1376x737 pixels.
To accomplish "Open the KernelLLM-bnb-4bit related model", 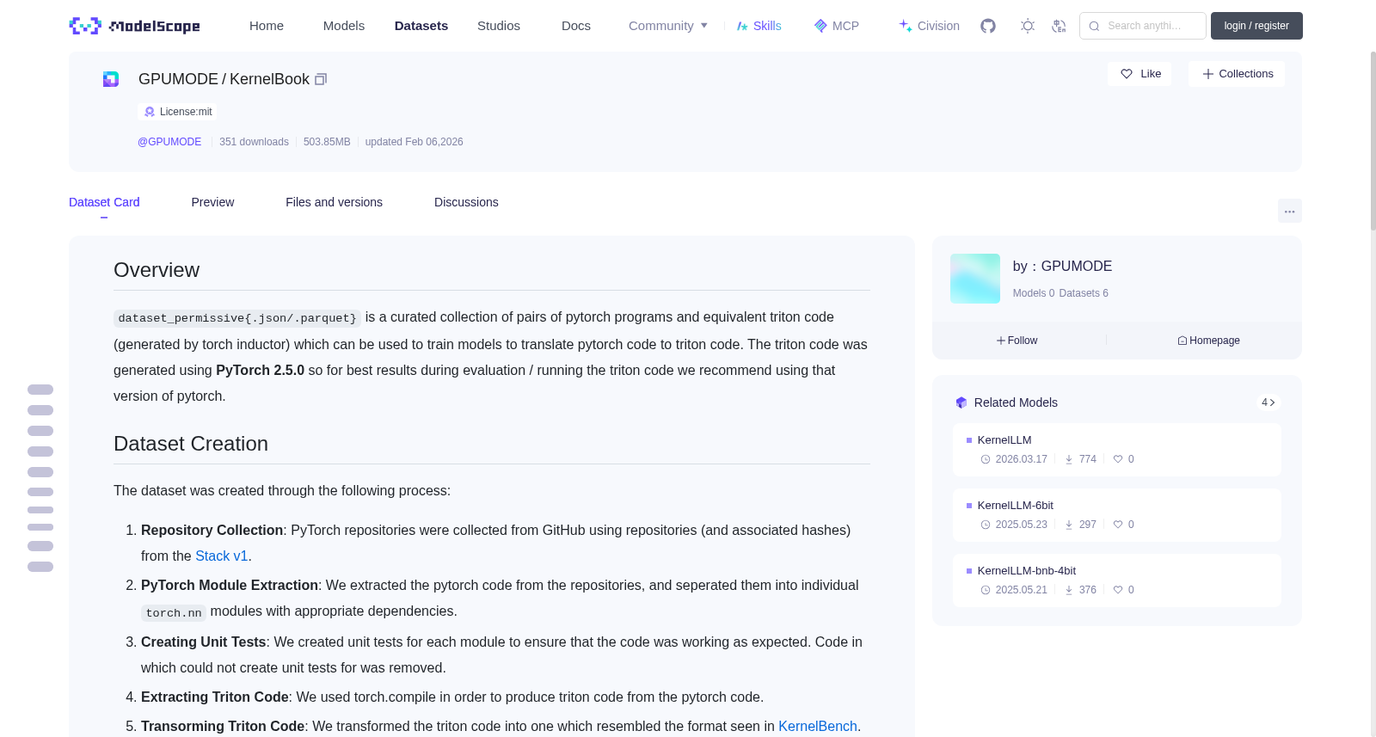I will click(x=1116, y=580).
